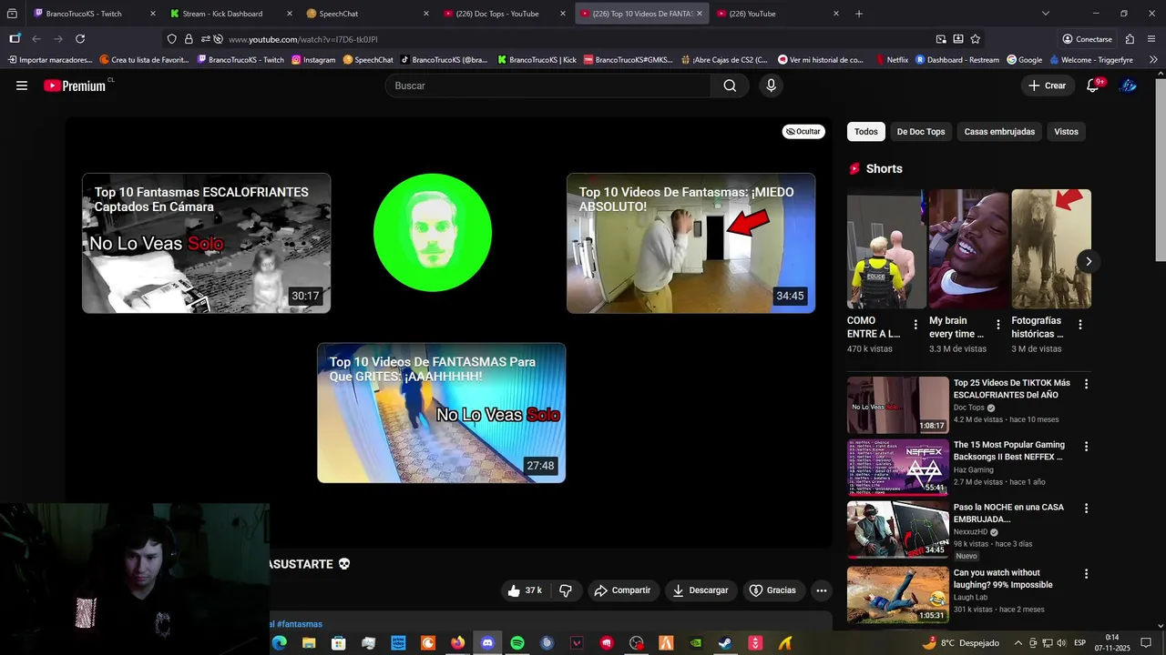1166x655 pixels.
Task: Select the Todos filter chip
Action: point(866,132)
